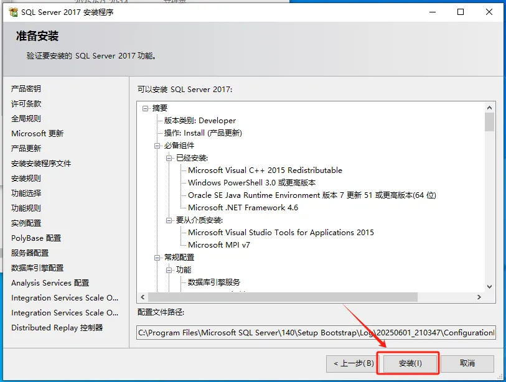Select the Distributed Replay 控制器 step
Screen dimensions: 506x382
(x=57, y=327)
